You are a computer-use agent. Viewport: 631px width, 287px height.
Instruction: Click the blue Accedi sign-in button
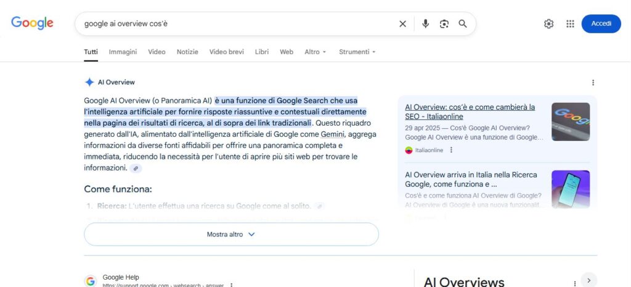pyautogui.click(x=601, y=24)
